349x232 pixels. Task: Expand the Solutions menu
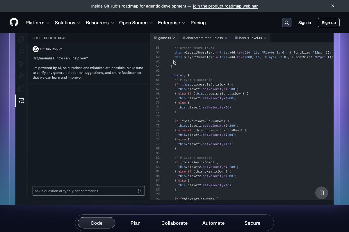pos(67,23)
